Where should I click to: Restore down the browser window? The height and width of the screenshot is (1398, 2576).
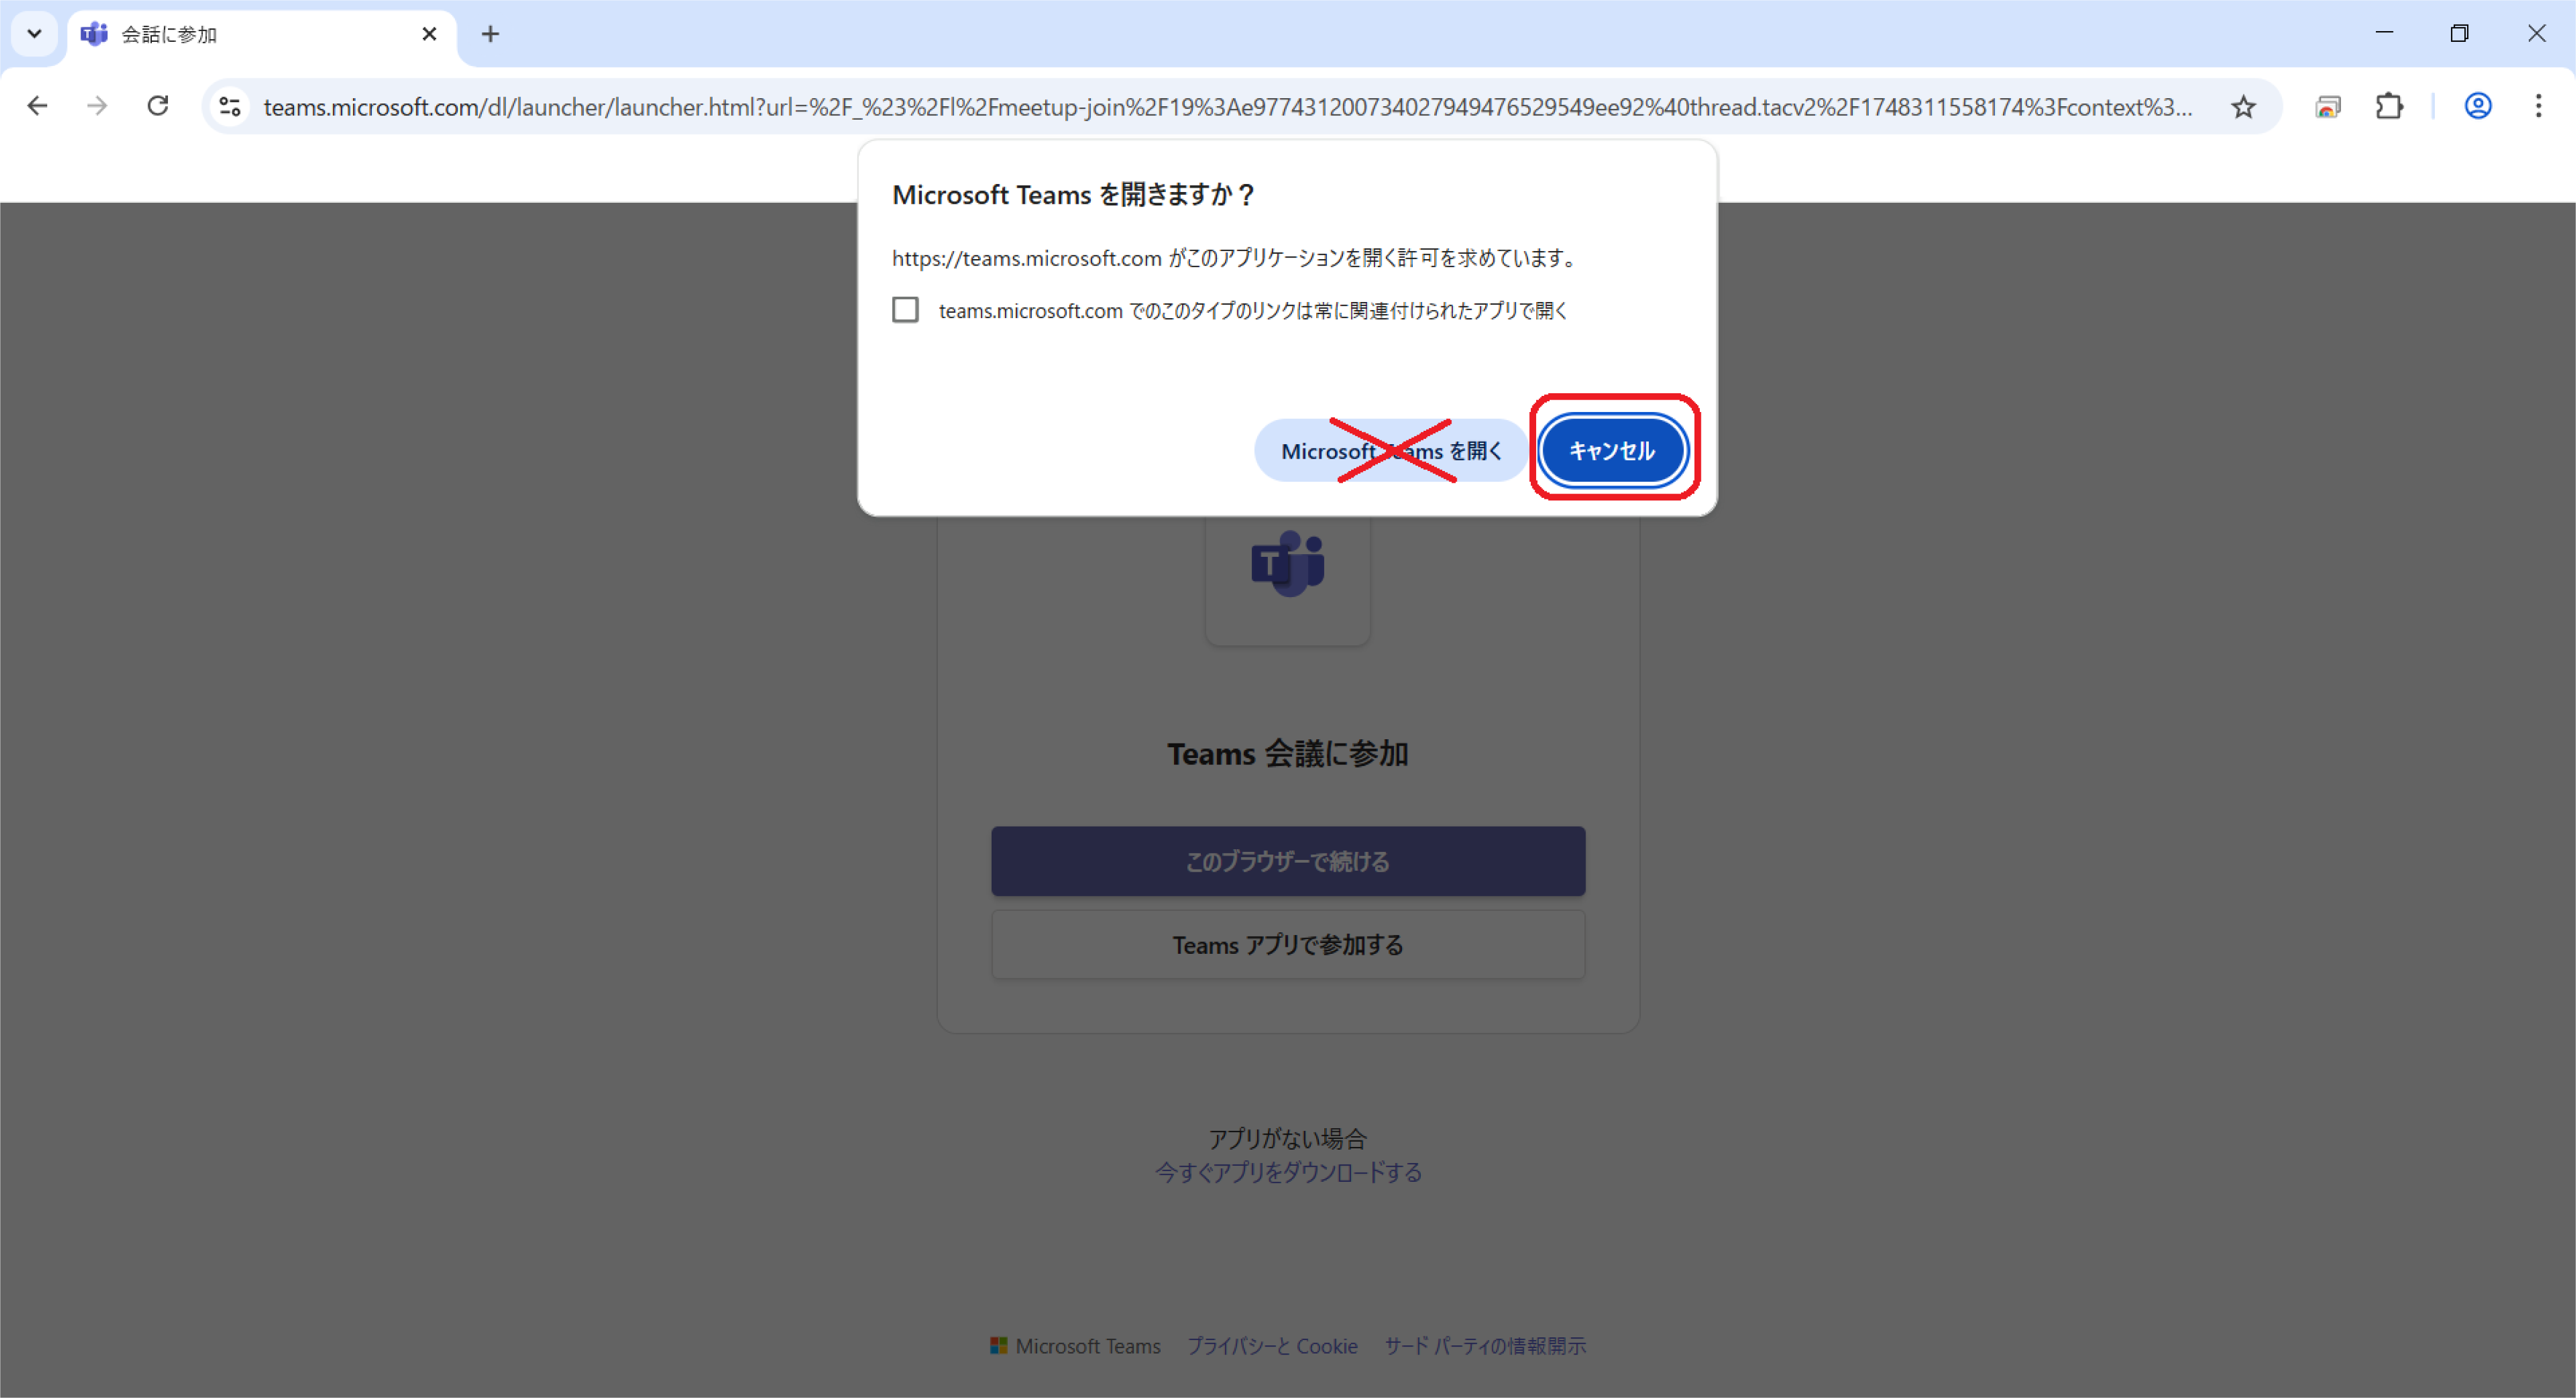(x=2460, y=33)
